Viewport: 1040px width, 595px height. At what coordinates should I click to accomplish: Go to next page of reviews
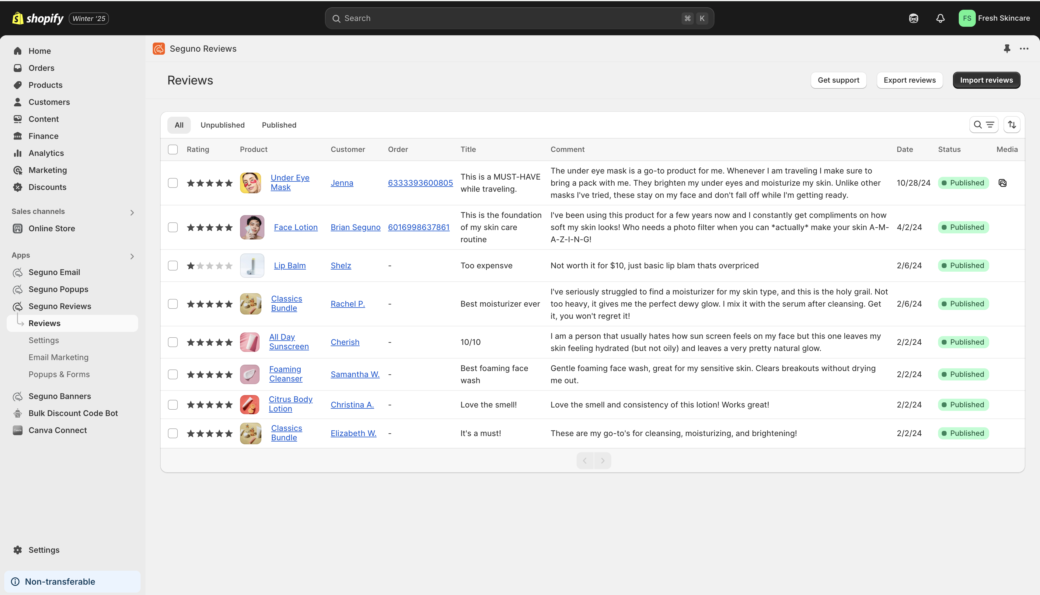tap(603, 461)
